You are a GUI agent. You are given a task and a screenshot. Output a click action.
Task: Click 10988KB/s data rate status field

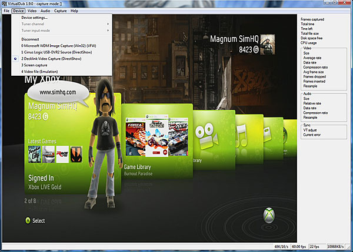[335, 247]
